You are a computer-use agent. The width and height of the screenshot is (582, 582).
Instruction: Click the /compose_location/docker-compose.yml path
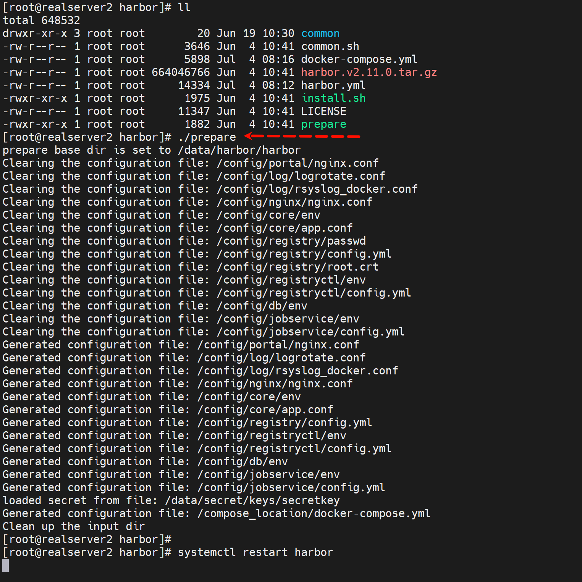tap(314, 514)
